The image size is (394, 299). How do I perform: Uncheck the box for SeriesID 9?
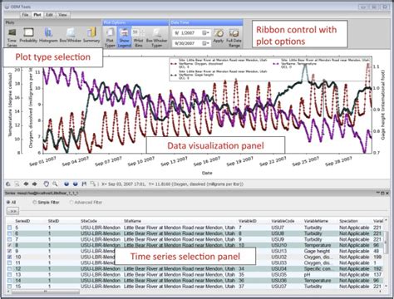(9, 251)
